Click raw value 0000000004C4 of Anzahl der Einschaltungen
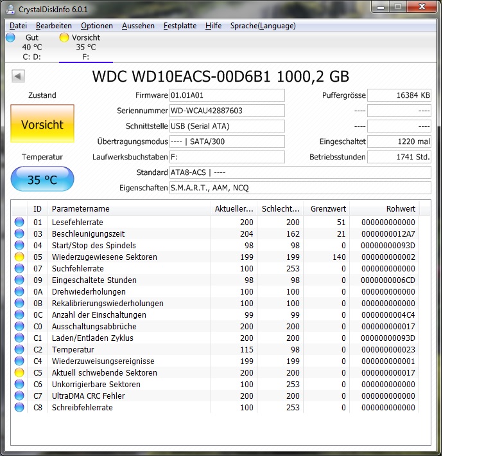 pyautogui.click(x=388, y=315)
